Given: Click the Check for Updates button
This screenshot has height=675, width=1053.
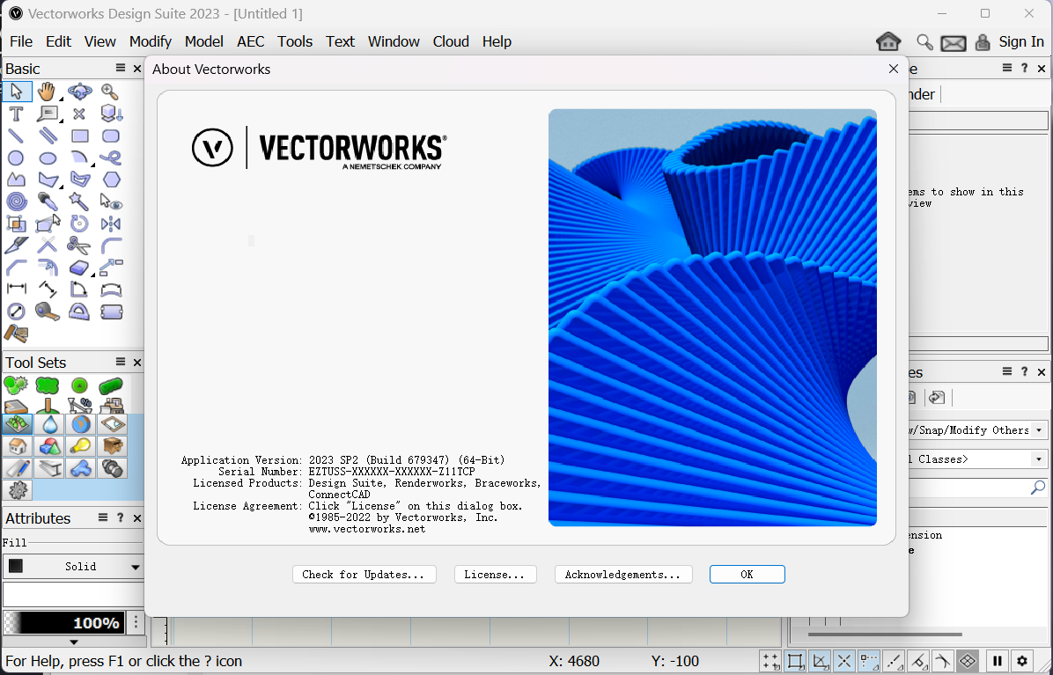Looking at the screenshot, I should point(364,575).
